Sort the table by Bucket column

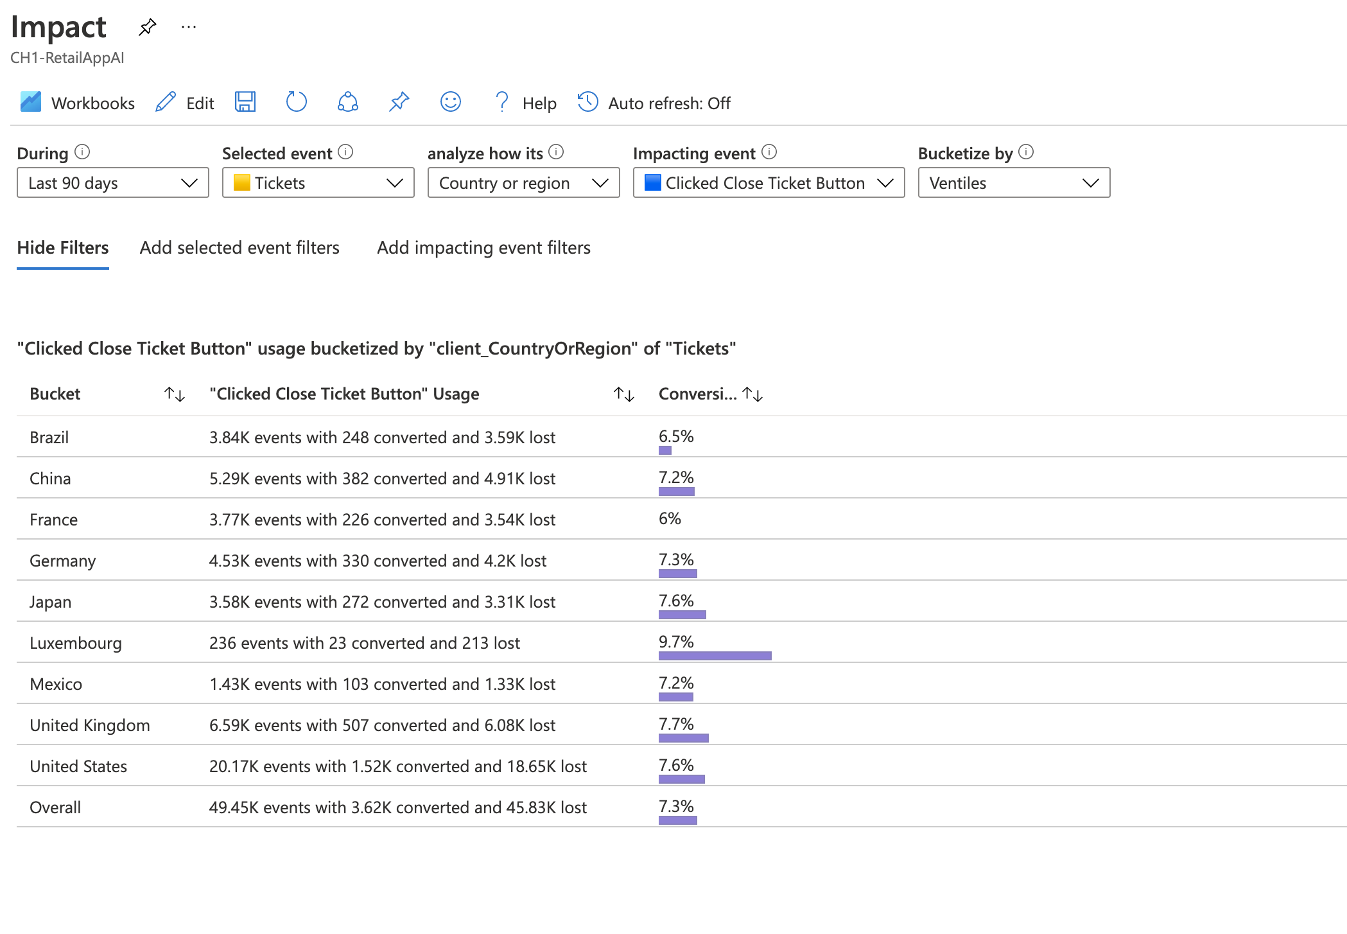(174, 394)
